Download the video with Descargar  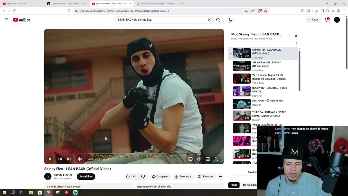tap(183, 176)
